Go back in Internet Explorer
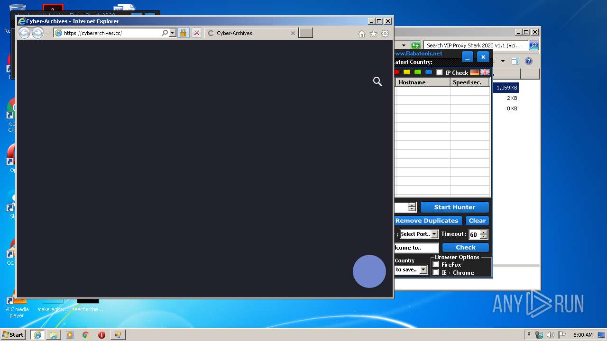This screenshot has width=607, height=341. click(x=24, y=33)
